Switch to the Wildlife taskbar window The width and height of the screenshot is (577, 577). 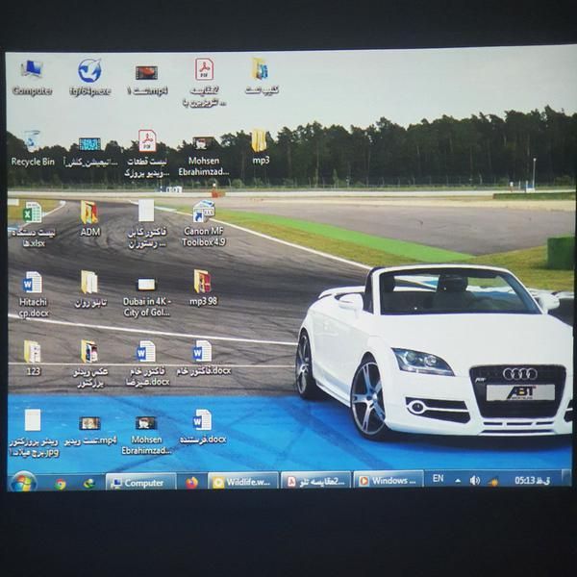click(x=243, y=481)
